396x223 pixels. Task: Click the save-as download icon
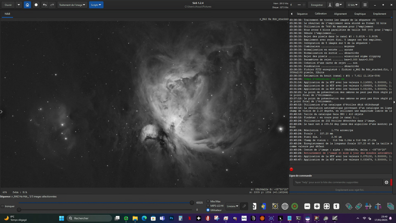click(x=330, y=5)
